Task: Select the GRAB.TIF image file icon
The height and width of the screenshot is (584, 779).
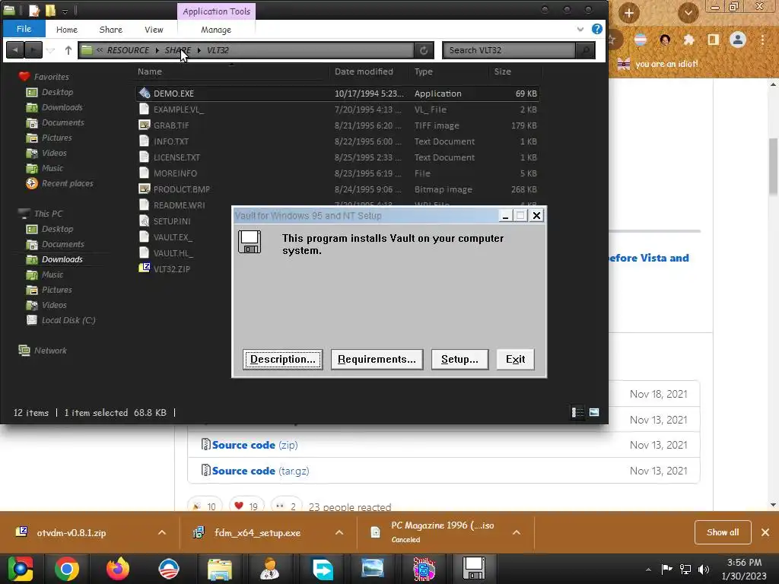Action: tap(144, 125)
